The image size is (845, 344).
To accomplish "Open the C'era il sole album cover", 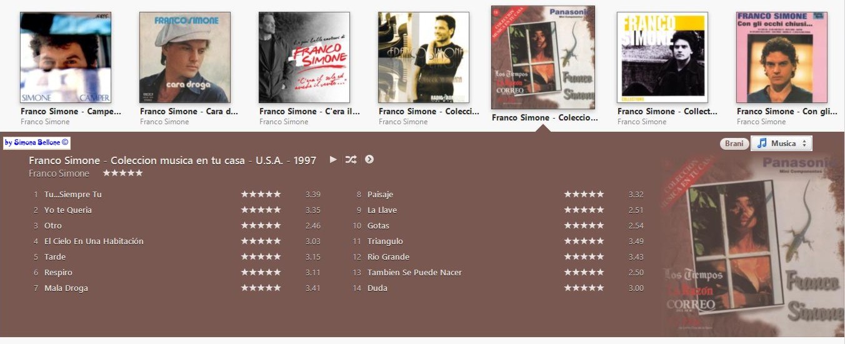I will (304, 57).
